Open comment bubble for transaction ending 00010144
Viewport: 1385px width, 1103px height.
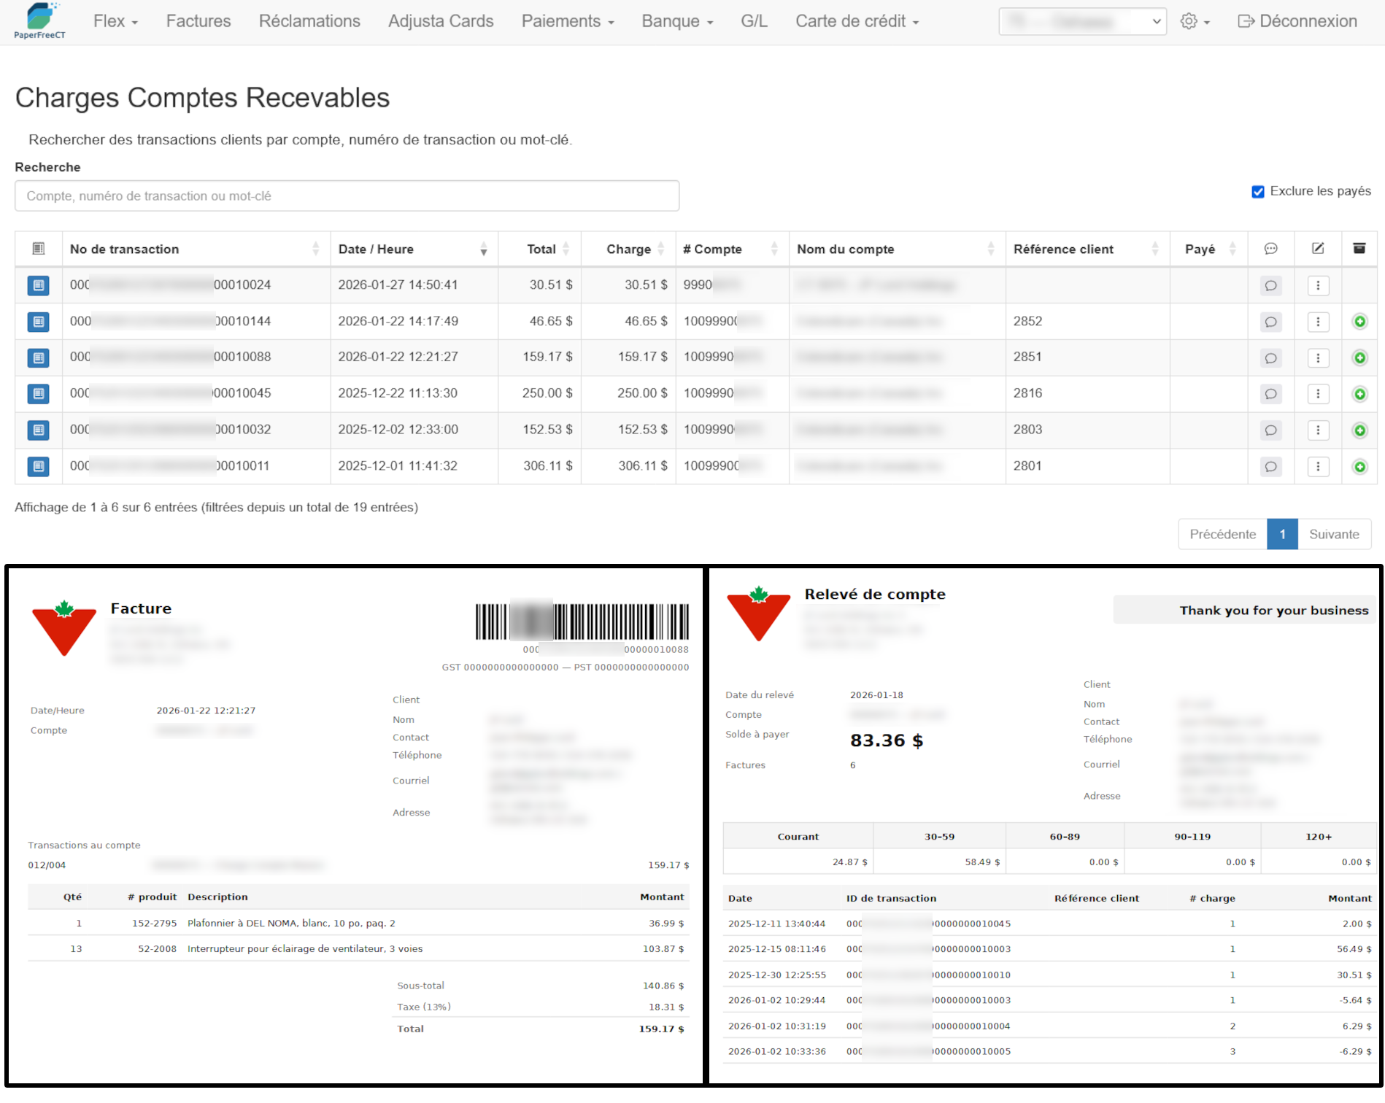tap(1270, 322)
